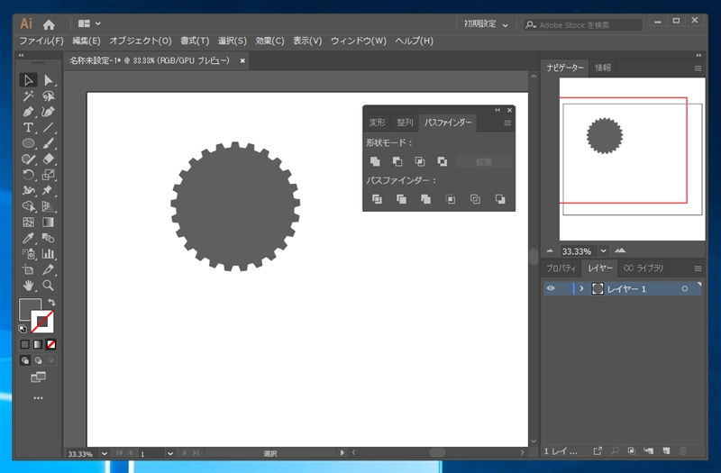Screen dimensions: 721x473
Task: Select the Column Graph tool
Action: pyautogui.click(x=48, y=254)
